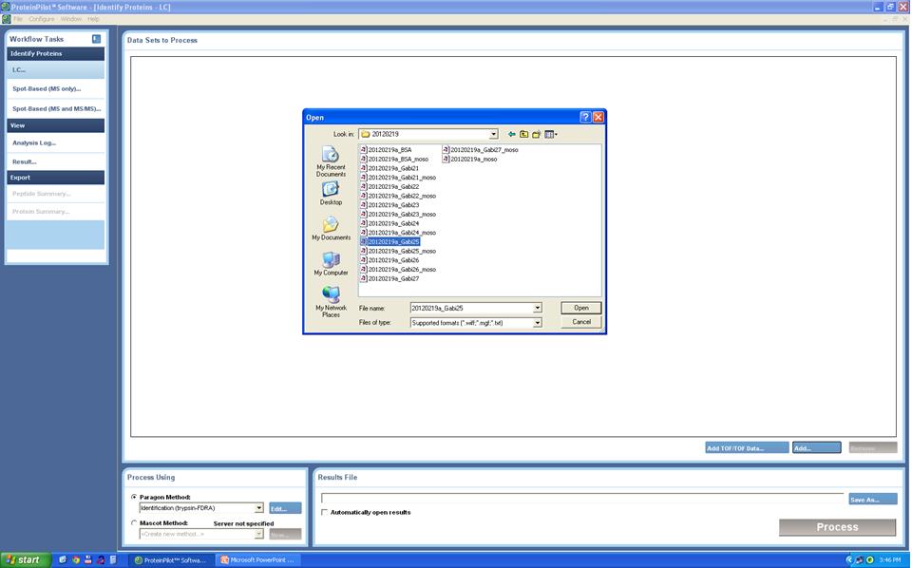This screenshot has width=912, height=568.
Task: Select the Paragon Method radio button
Action: (134, 497)
